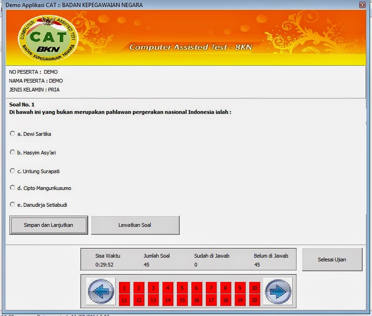372x316 pixels.
Task: Jump to question number 11
Action: pos(124,300)
